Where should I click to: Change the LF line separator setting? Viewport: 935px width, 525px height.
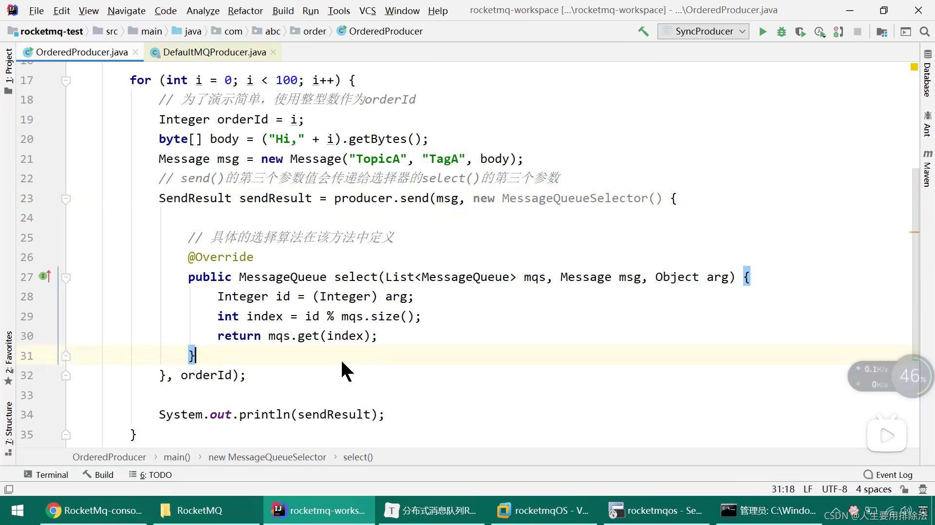(808, 489)
